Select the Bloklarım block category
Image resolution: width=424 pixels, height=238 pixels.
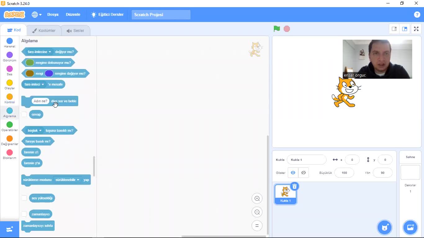point(10,154)
